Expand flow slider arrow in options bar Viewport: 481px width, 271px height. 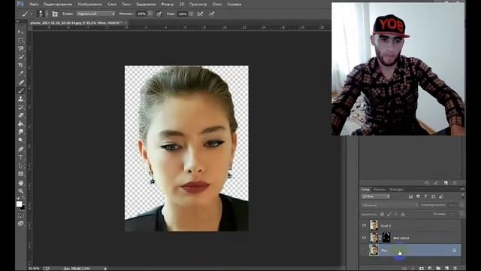coord(191,14)
